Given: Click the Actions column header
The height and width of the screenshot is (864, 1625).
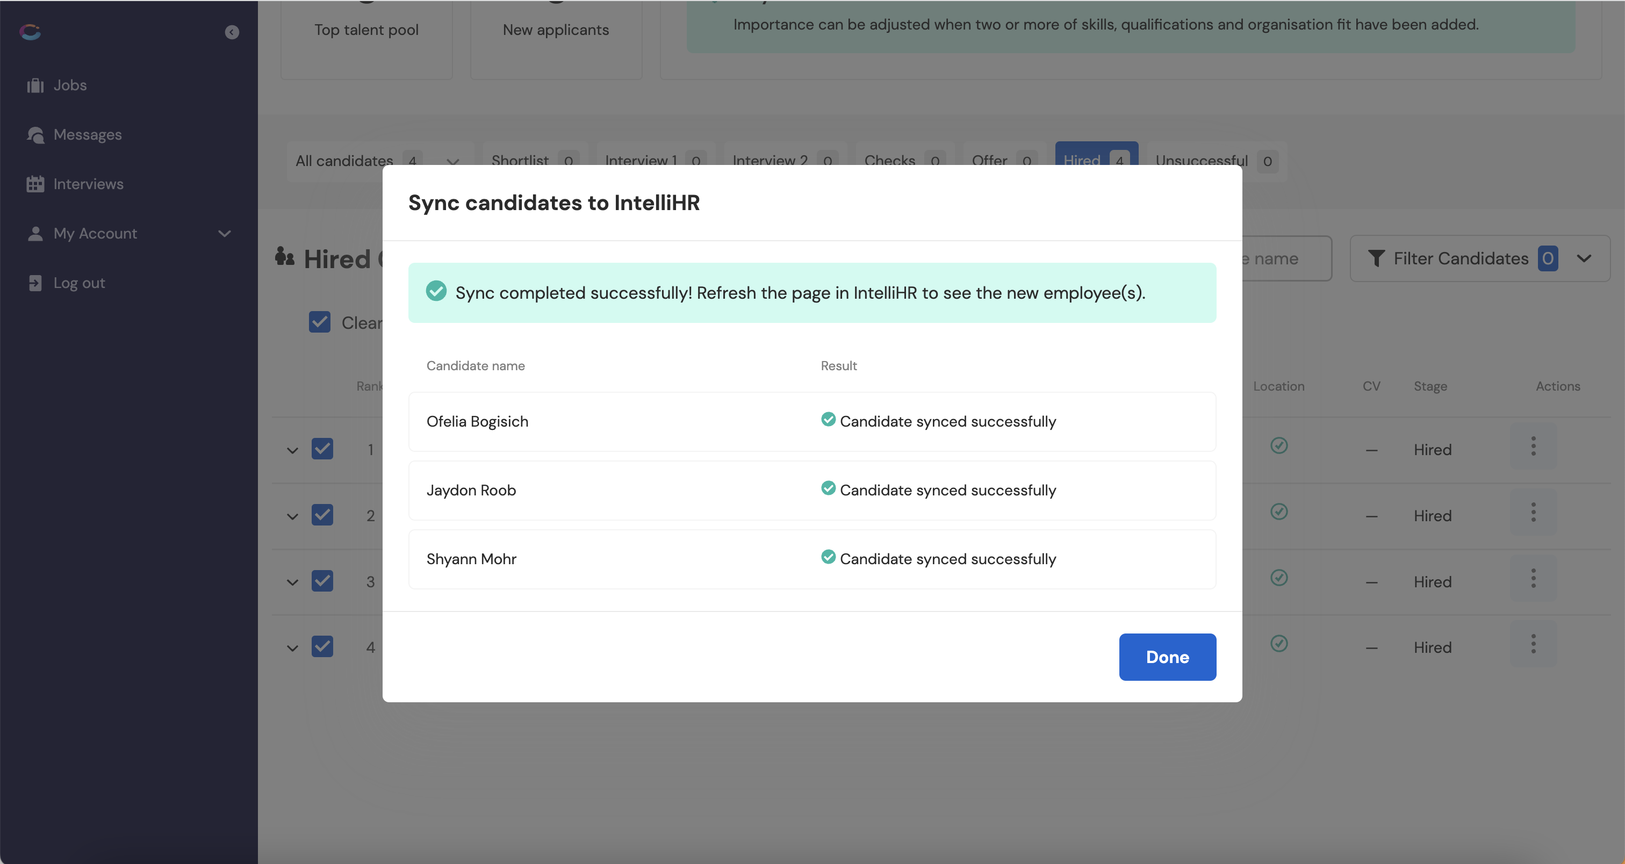Looking at the screenshot, I should (1557, 386).
